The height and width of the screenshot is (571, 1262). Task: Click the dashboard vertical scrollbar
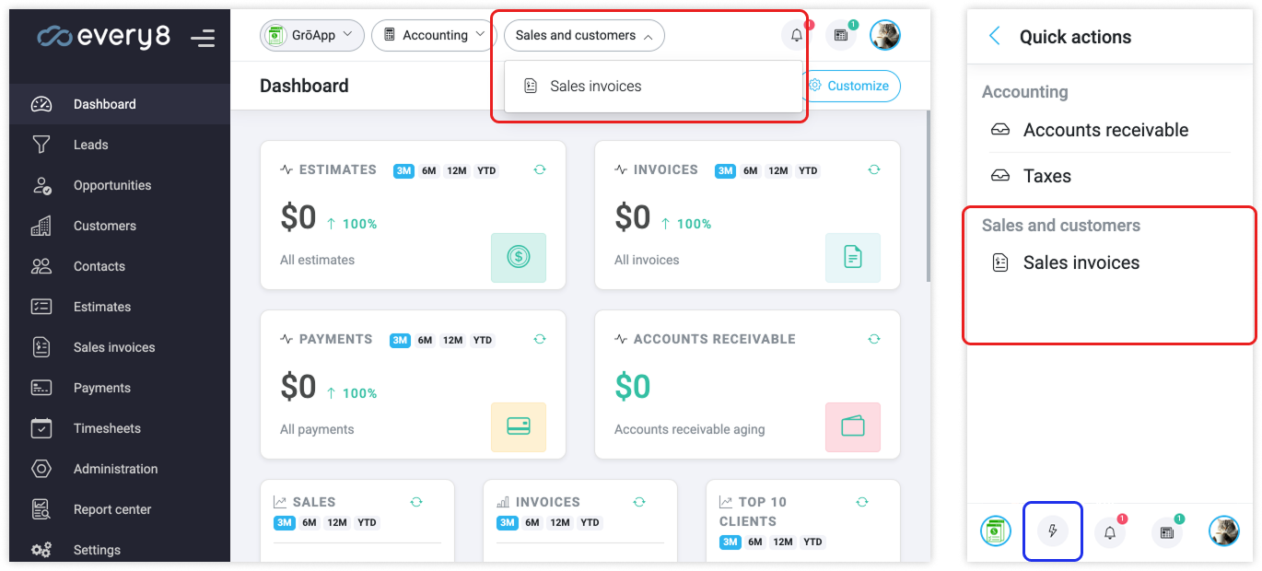(x=928, y=193)
